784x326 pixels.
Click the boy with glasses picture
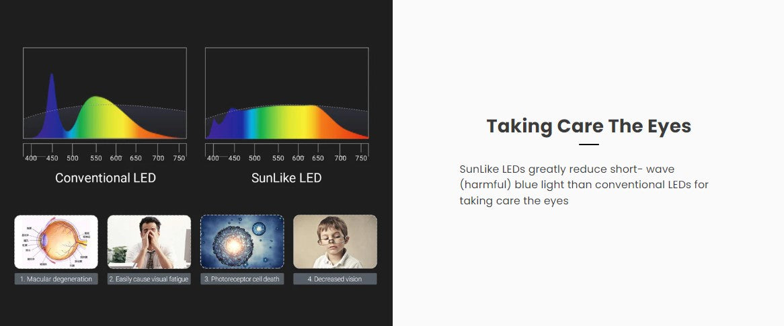tap(335, 242)
